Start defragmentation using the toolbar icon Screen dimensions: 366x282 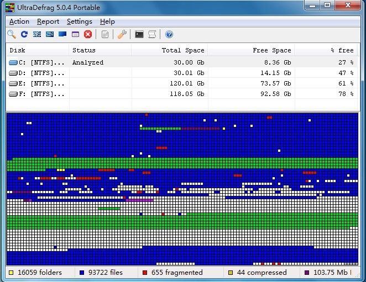37,34
